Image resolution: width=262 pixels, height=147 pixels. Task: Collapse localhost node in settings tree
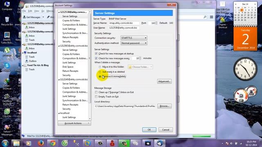click(x=59, y=113)
